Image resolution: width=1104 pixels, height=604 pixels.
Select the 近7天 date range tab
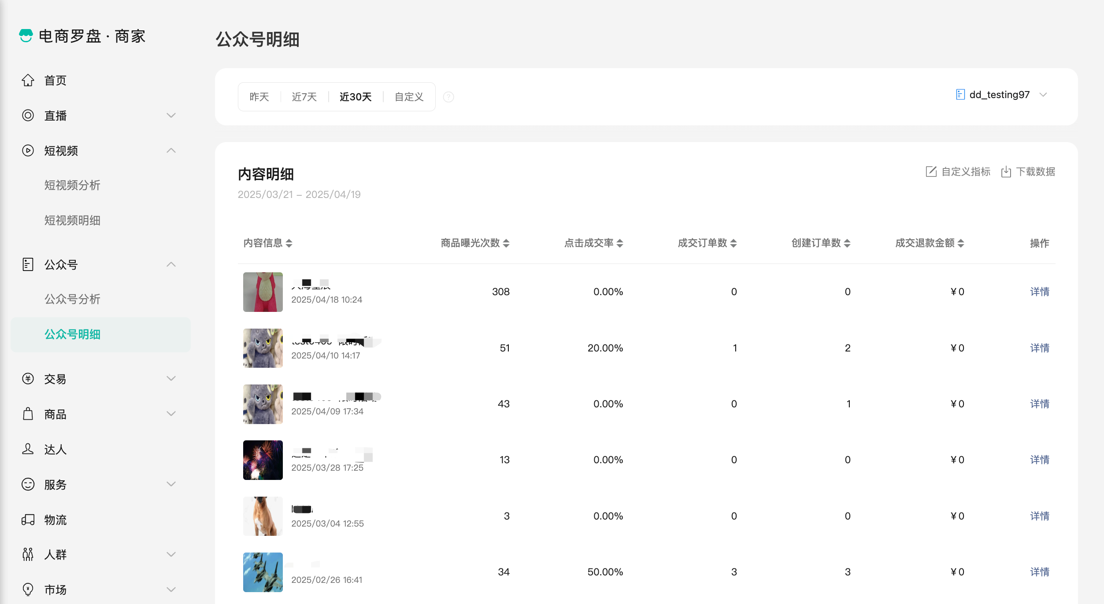tap(304, 97)
